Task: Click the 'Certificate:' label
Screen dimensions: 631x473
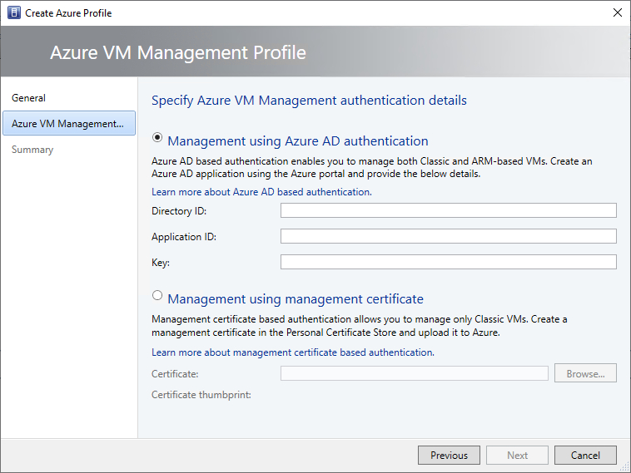Action: [175, 374]
